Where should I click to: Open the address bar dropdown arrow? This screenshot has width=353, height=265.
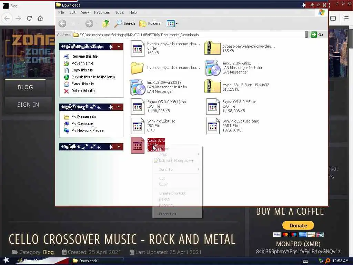306,35
